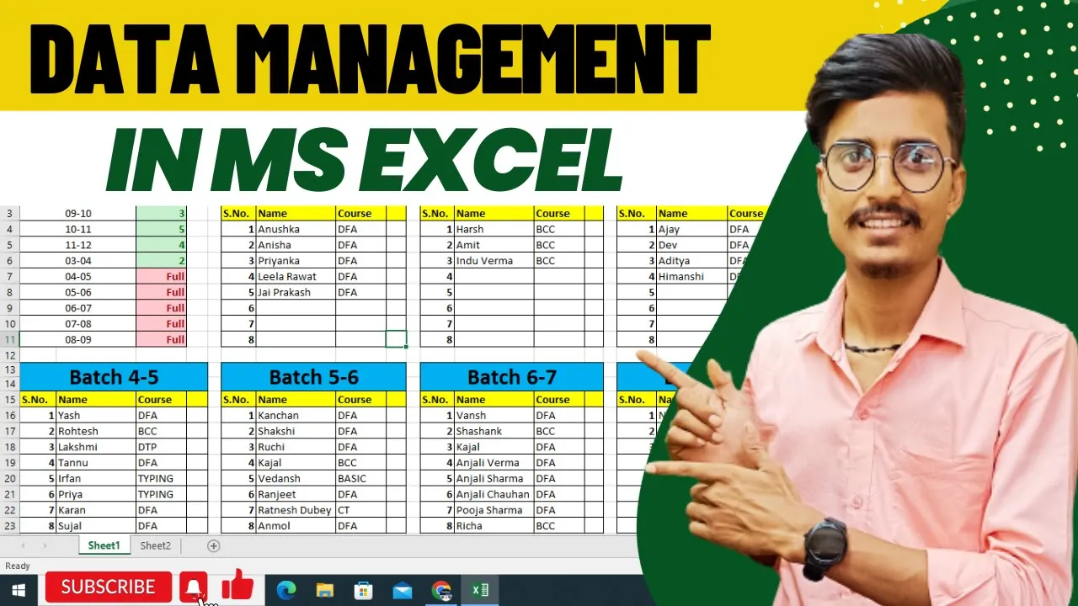Select the row 14 header
Viewport: 1078px width, 606px height.
pyautogui.click(x=9, y=384)
